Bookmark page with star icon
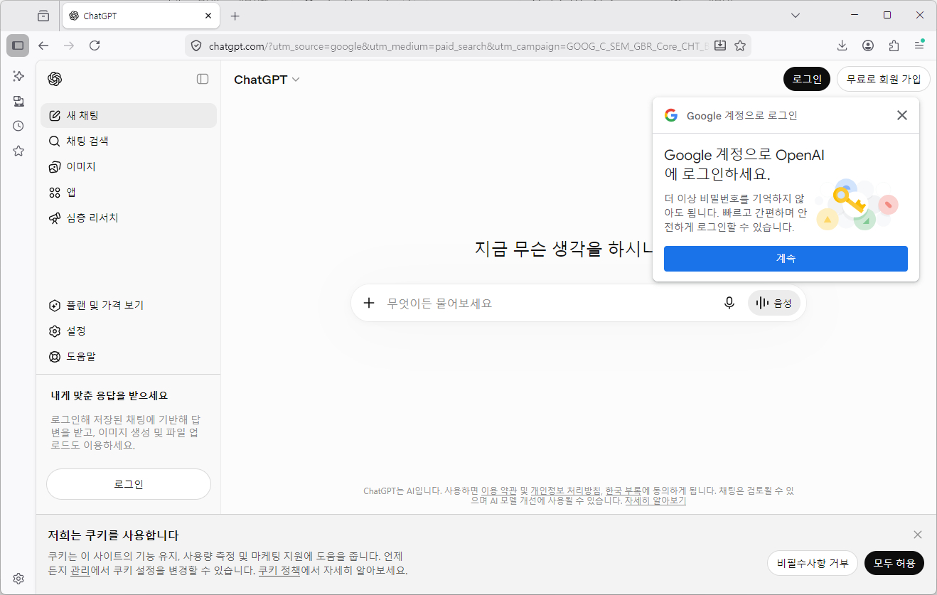Screen dimensions: 937x595 [740, 45]
